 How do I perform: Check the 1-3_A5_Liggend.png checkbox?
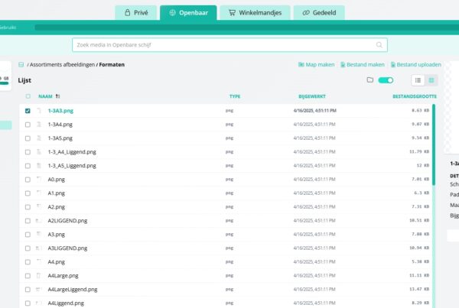28,166
